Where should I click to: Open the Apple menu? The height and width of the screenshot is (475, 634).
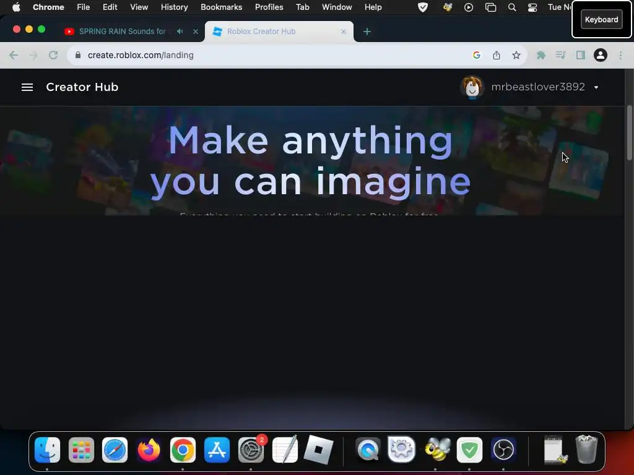click(16, 7)
